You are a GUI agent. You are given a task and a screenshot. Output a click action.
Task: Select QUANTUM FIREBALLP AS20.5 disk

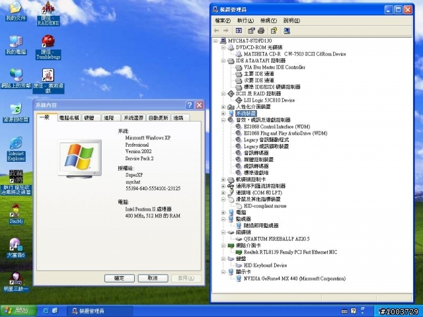point(276,239)
